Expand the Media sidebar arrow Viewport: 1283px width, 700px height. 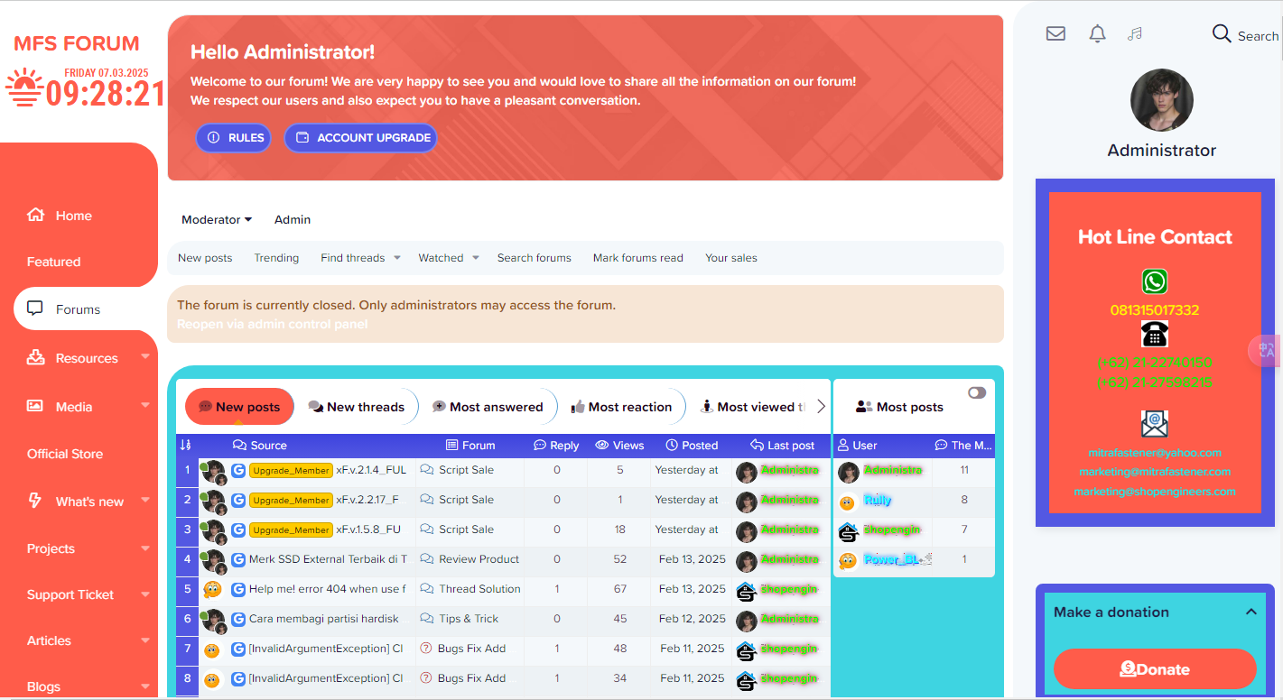pos(145,407)
